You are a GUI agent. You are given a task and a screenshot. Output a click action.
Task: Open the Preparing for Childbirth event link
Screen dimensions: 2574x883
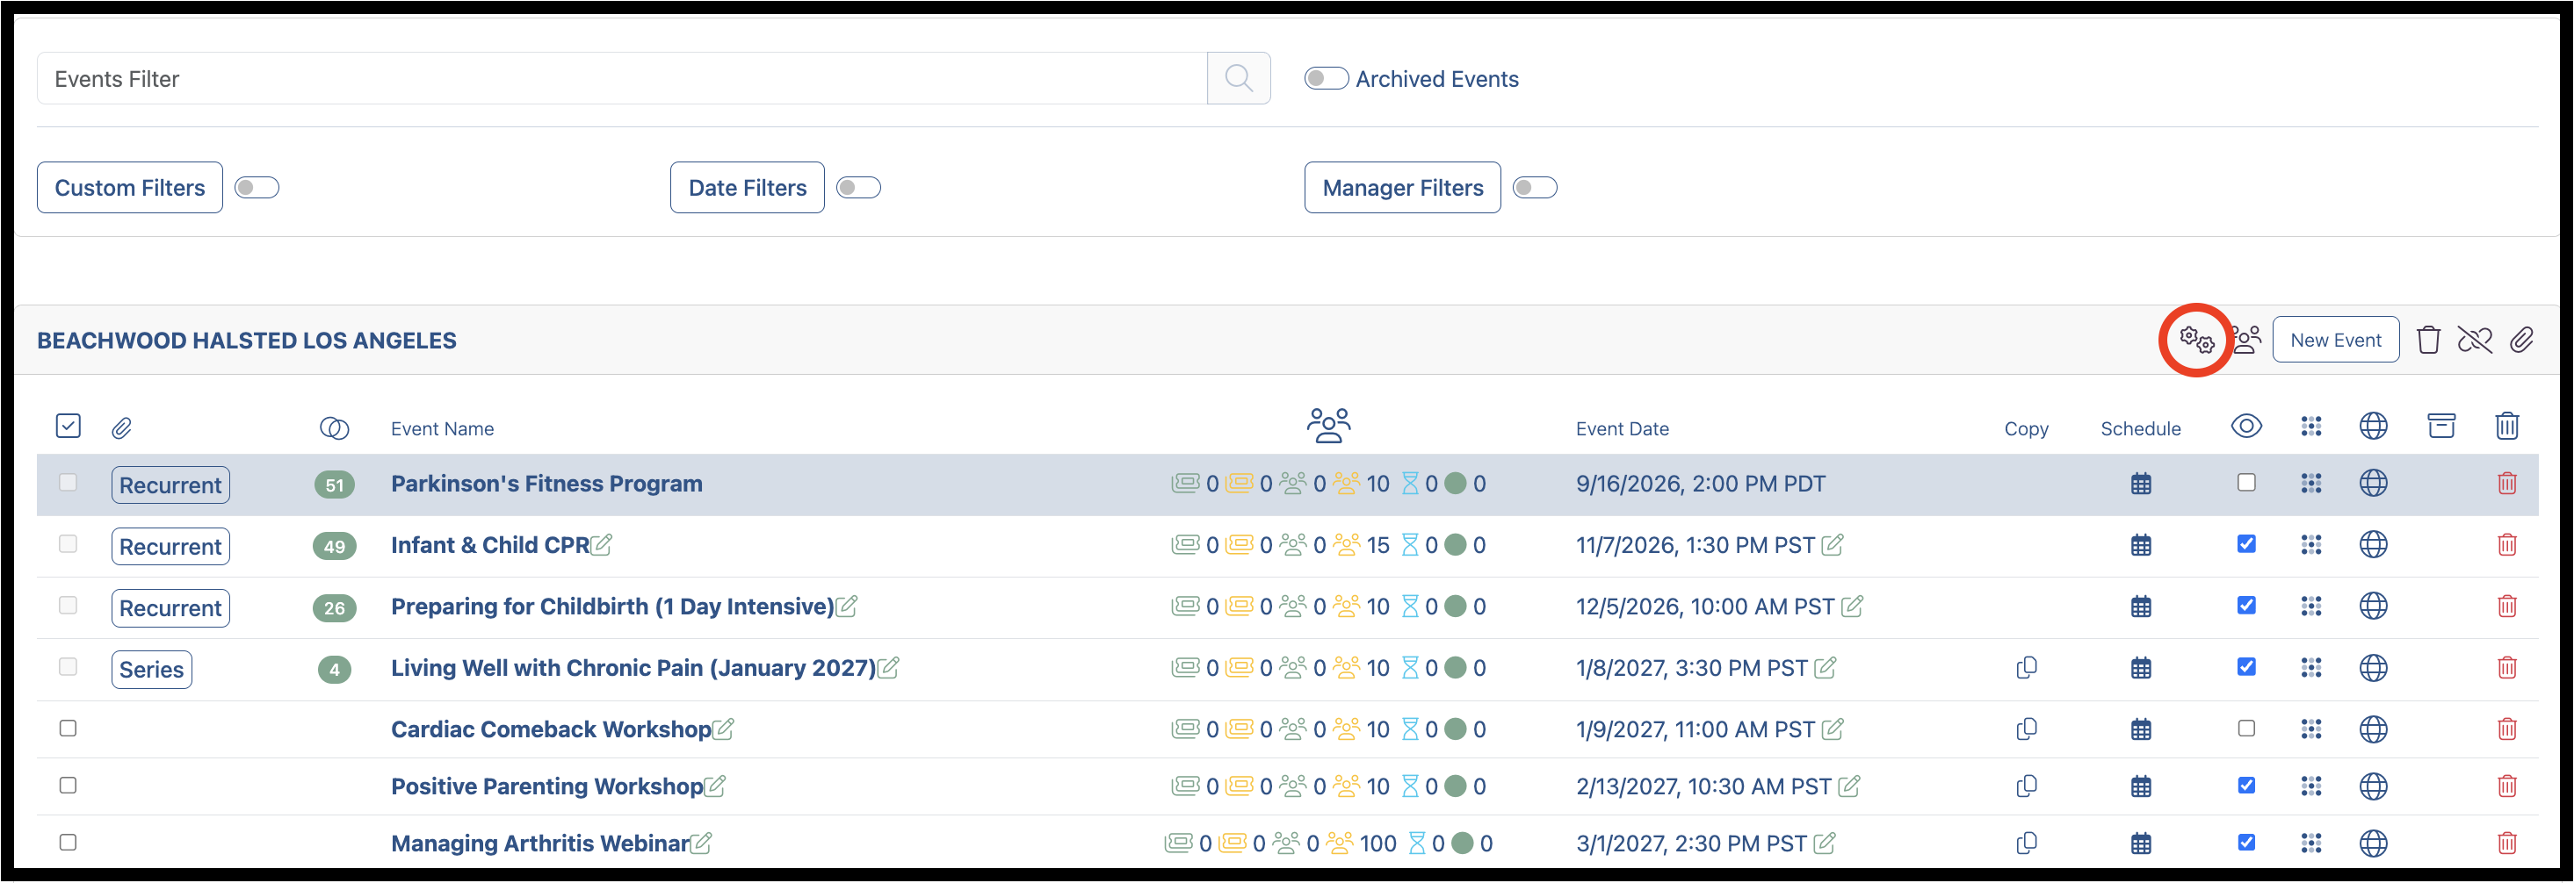(x=611, y=607)
